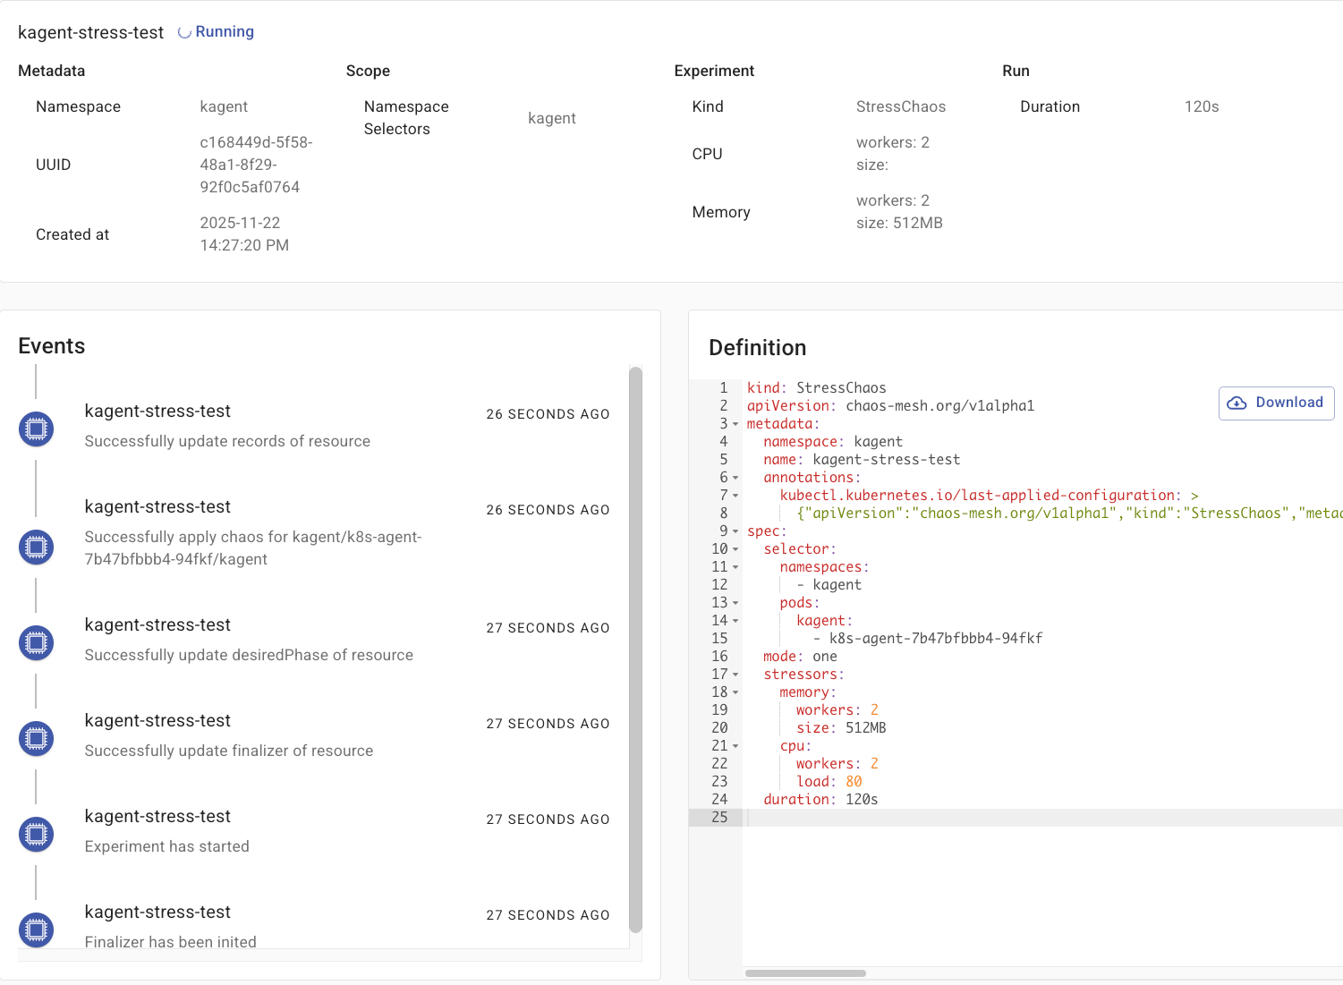Select the icon for 'update desiredPhase' event

[37, 642]
